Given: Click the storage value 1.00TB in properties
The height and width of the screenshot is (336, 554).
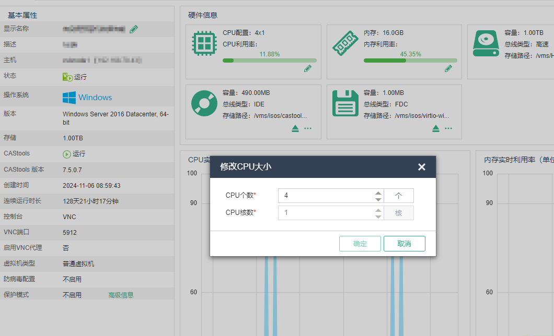Looking at the screenshot, I should pos(73,138).
